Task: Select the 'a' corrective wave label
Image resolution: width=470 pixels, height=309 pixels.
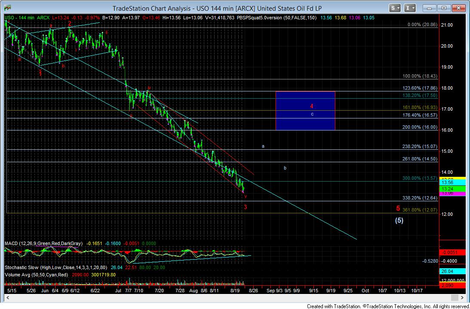Action: [x=263, y=146]
